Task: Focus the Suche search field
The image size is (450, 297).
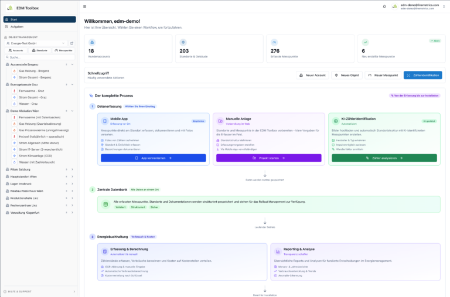Action: [x=40, y=57]
